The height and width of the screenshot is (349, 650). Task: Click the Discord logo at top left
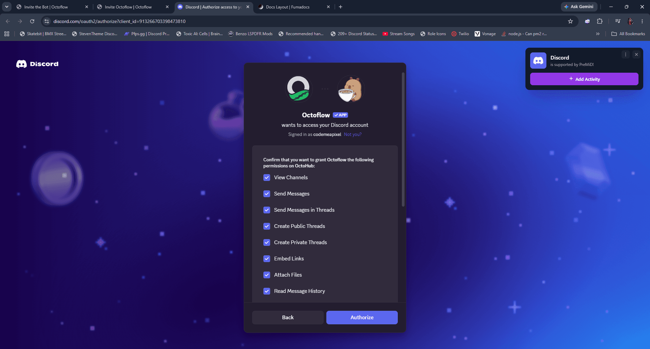pyautogui.click(x=37, y=64)
